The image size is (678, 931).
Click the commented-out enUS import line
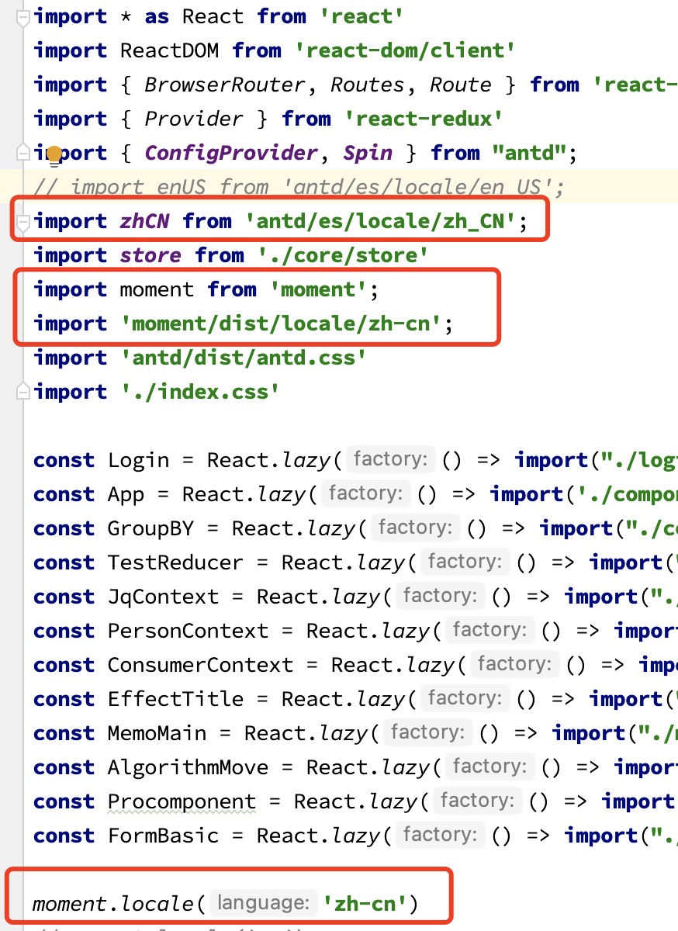(x=299, y=187)
